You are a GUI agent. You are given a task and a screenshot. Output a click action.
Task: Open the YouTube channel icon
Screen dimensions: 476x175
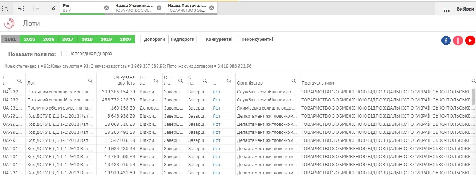[x=470, y=40]
